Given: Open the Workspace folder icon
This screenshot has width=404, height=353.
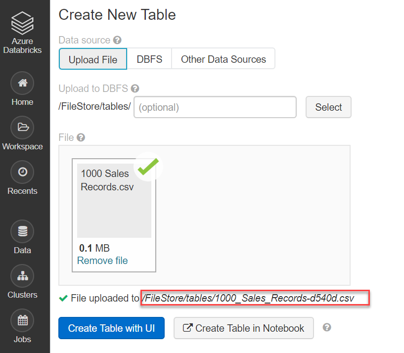Looking at the screenshot, I should [22, 128].
